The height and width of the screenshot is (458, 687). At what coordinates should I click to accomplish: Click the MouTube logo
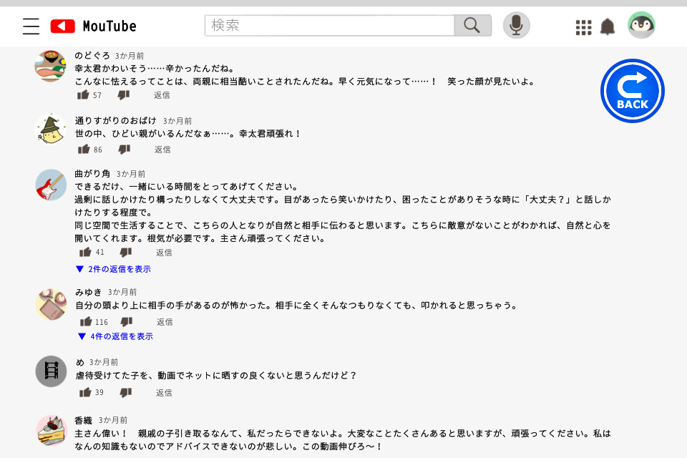(x=93, y=26)
